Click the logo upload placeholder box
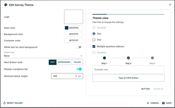 coord(74,17)
